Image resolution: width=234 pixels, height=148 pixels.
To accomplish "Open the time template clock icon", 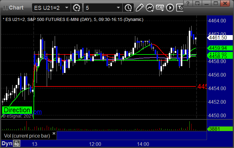I will (128, 8).
